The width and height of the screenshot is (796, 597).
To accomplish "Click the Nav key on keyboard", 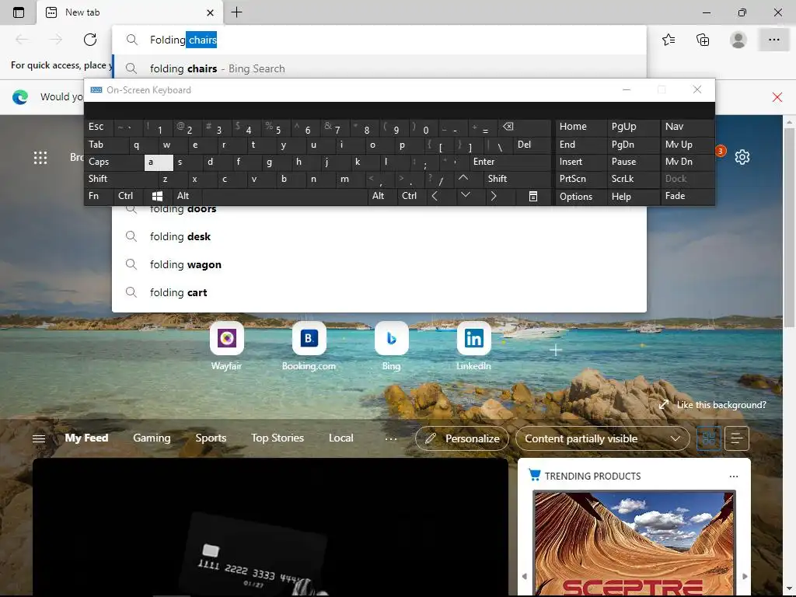I will tap(687, 127).
